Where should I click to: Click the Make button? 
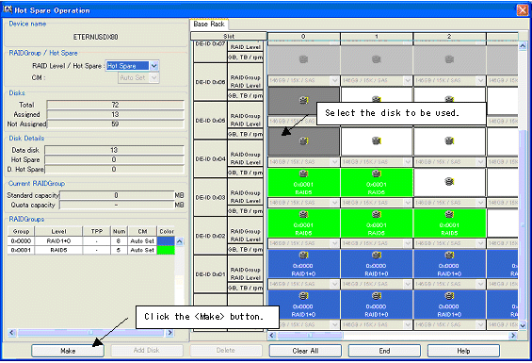pos(68,351)
